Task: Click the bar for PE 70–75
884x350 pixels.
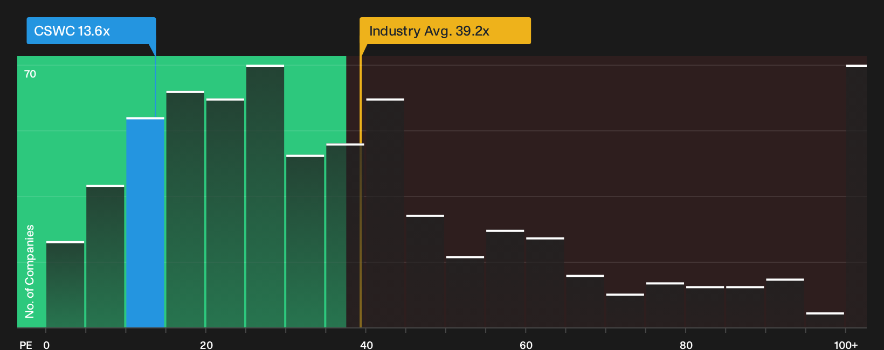Action: pyautogui.click(x=625, y=311)
